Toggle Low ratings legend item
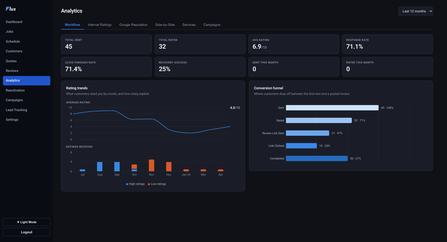Viewport: 447px width, 242px height. 157,184
